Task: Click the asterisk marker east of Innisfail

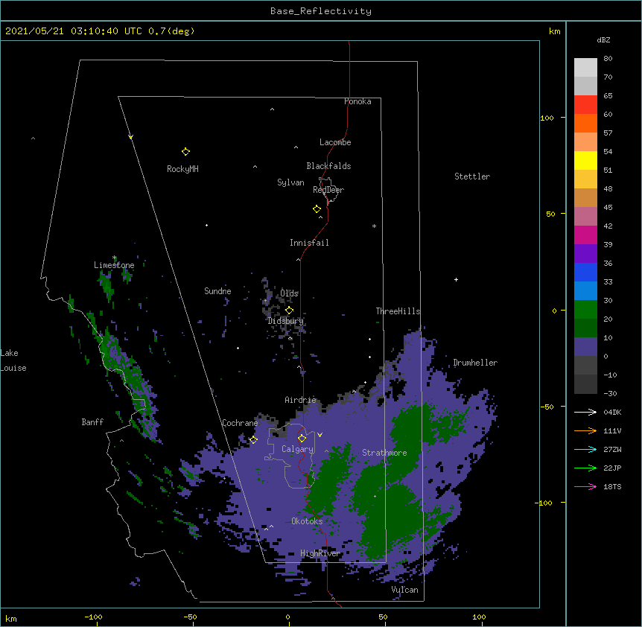Action: (x=374, y=226)
